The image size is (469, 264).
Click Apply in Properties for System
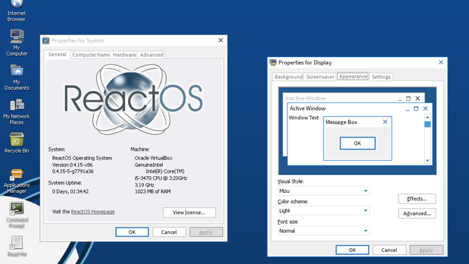206,232
